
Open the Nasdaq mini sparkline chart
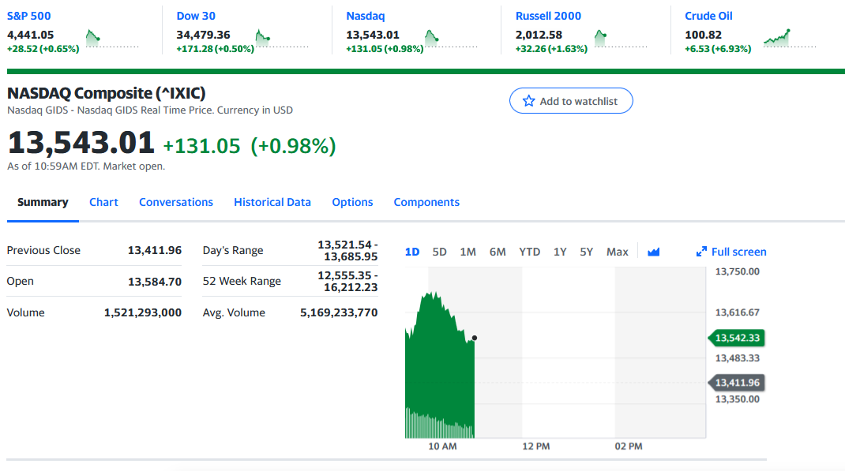451,39
